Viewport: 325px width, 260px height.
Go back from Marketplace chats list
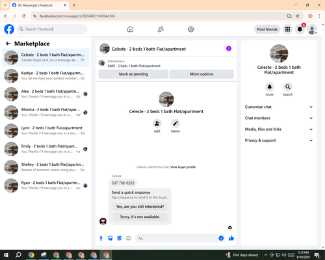click(8, 44)
